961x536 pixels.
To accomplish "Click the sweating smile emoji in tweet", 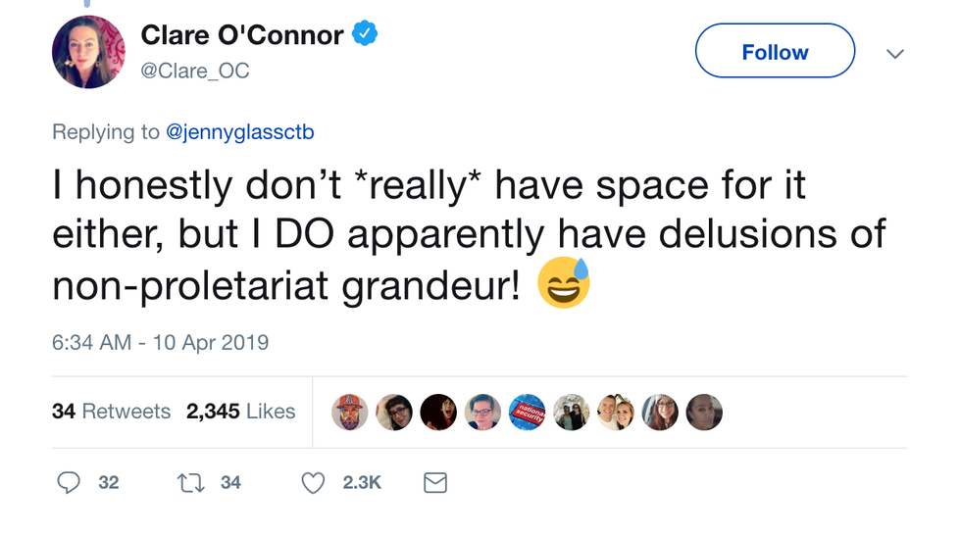I will point(564,284).
